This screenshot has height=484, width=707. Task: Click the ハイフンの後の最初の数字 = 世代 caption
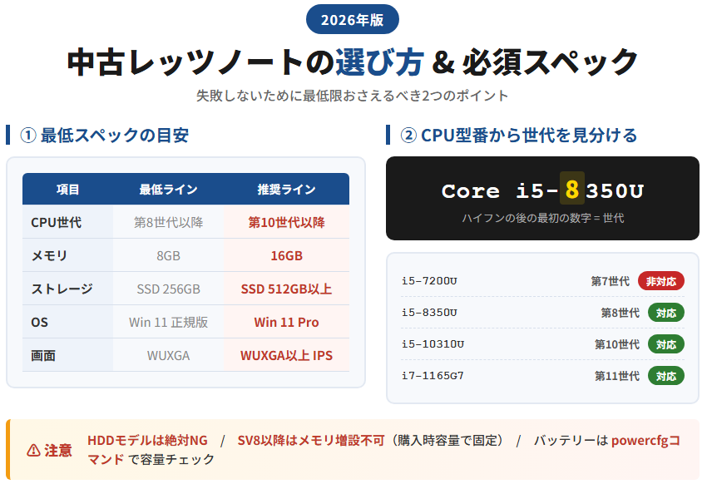tap(543, 218)
